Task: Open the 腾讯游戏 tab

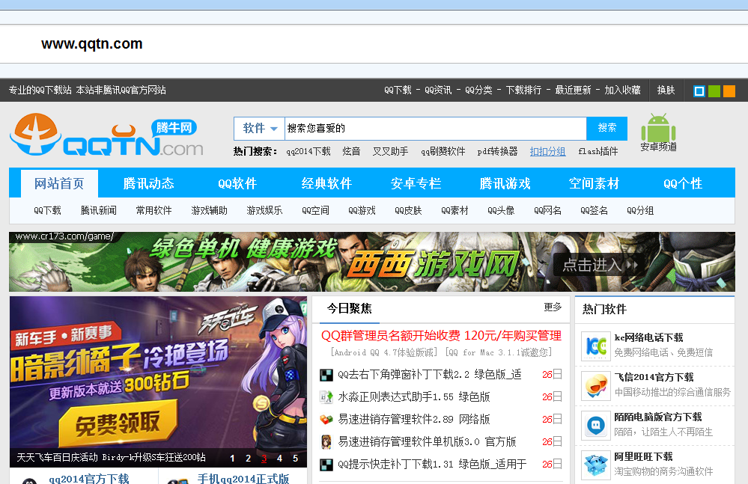Action: (505, 183)
